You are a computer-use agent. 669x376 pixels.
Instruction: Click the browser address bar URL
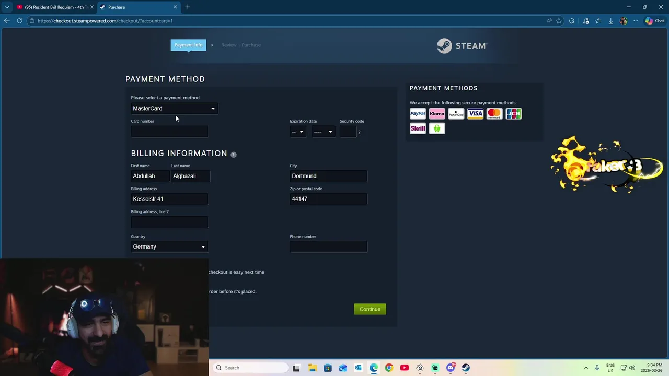click(x=105, y=21)
